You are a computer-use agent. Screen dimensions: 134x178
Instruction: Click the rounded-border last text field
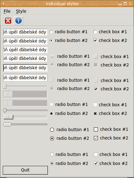coord(25,78)
